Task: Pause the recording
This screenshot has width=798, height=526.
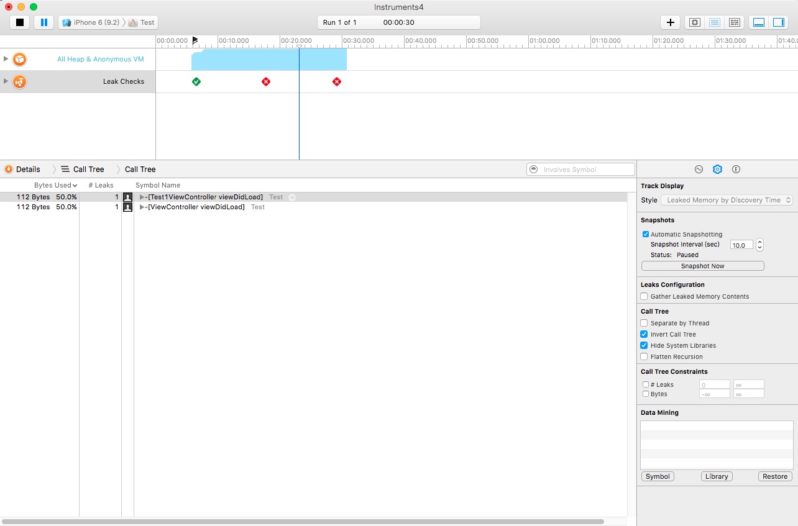Action: pos(44,22)
